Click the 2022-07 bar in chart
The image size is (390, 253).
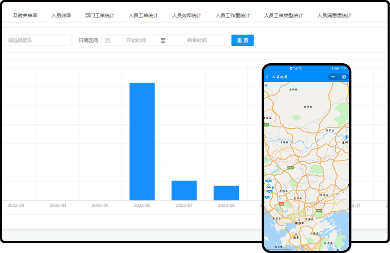coord(184,190)
